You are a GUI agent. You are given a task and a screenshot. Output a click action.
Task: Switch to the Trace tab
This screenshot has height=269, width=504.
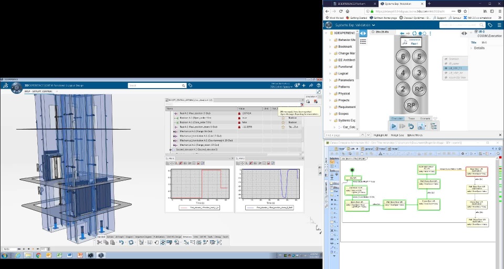coord(412,119)
